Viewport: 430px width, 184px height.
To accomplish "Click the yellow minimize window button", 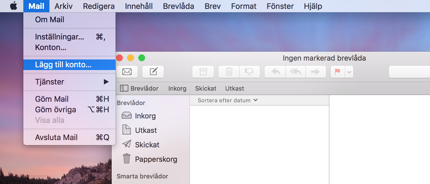I will coord(131,58).
